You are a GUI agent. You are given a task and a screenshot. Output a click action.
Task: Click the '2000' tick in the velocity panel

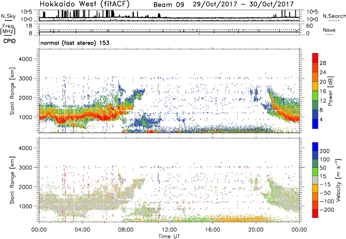26,187
